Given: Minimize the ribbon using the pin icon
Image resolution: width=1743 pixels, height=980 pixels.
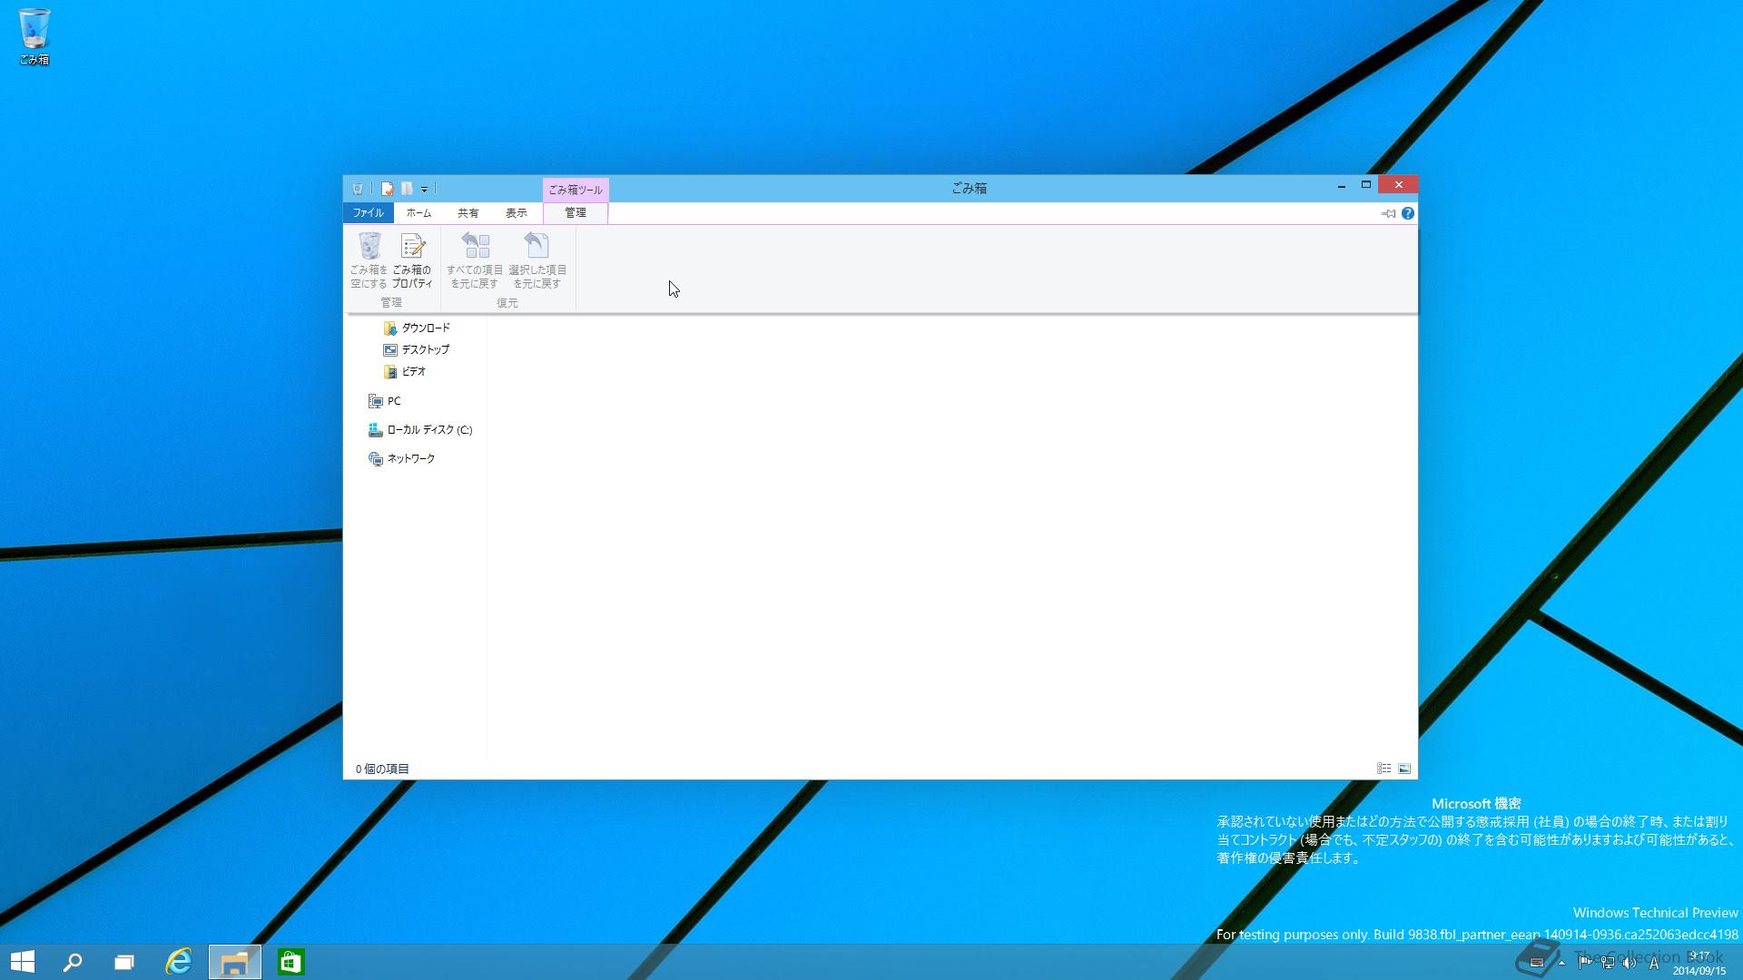Looking at the screenshot, I should (x=1388, y=213).
